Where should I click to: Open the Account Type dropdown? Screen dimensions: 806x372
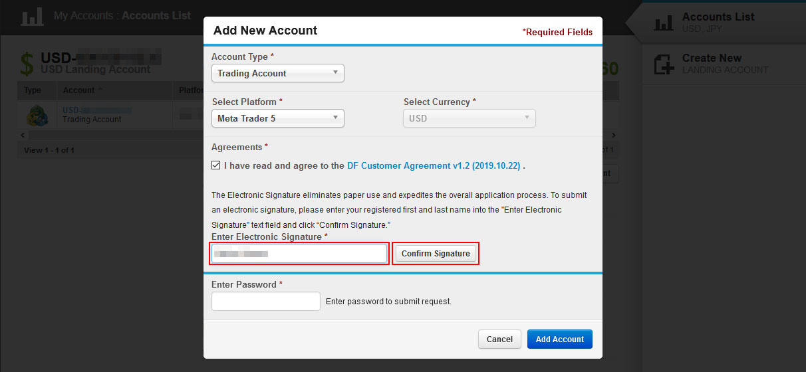point(278,73)
